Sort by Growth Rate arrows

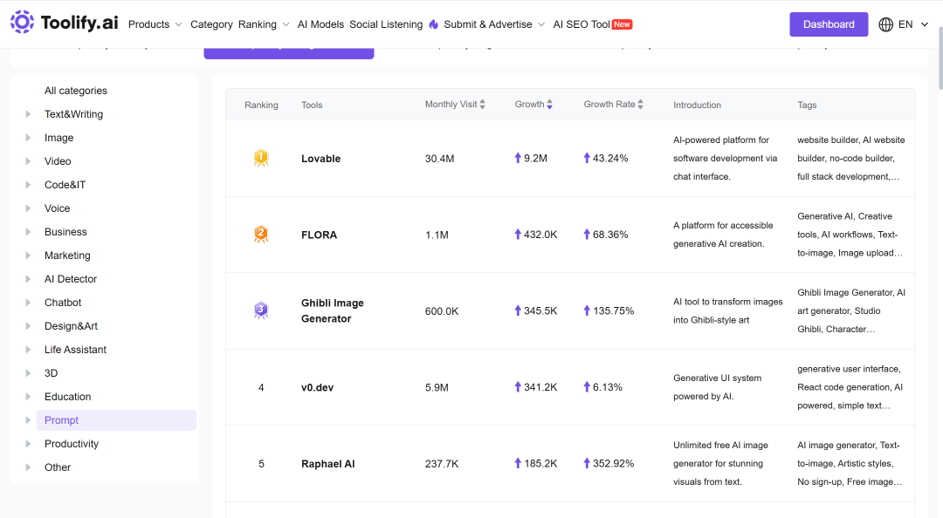tap(641, 105)
